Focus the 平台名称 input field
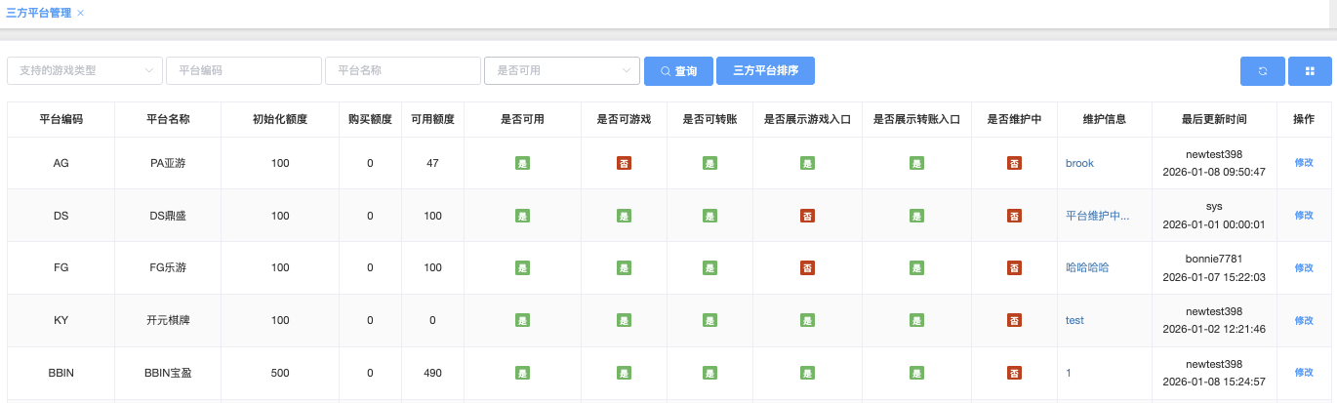 click(x=403, y=70)
